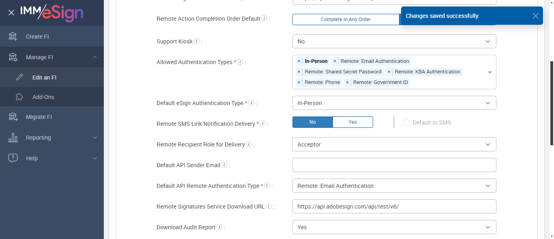The image size is (554, 239).
Task: Check the Default to SMS checkbox
Action: click(x=407, y=123)
